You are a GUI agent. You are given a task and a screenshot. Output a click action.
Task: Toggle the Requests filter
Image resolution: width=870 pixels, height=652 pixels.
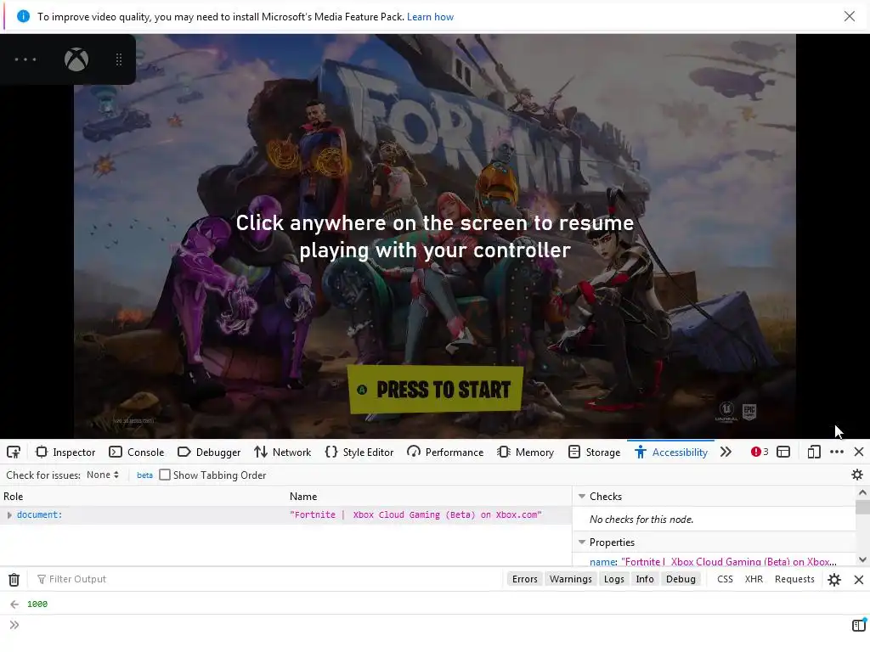click(794, 579)
